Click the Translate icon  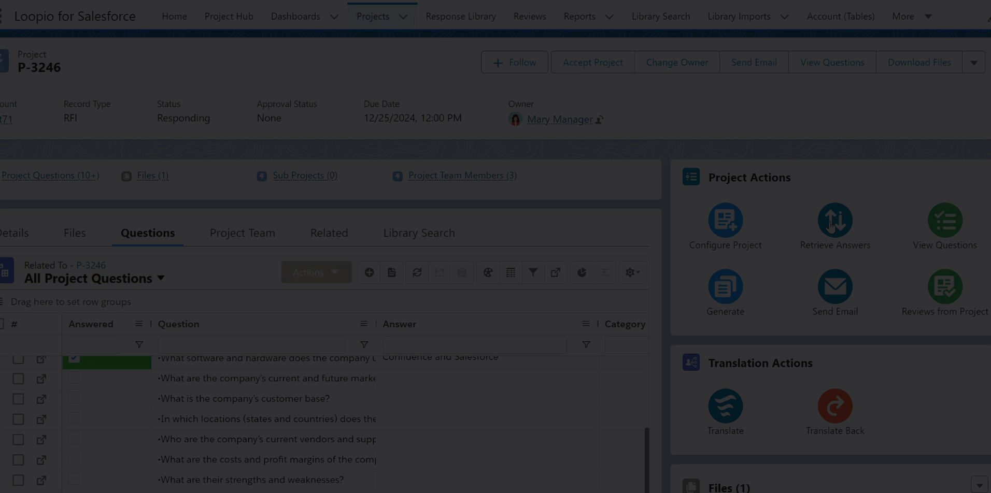click(x=725, y=406)
